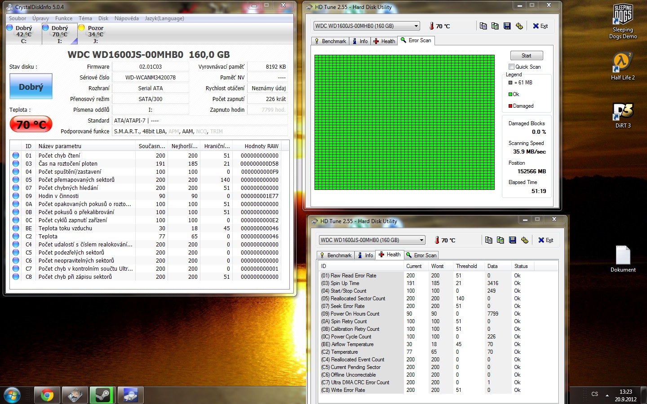Open the Úpravy menu
647x404 pixels.
click(x=40, y=18)
